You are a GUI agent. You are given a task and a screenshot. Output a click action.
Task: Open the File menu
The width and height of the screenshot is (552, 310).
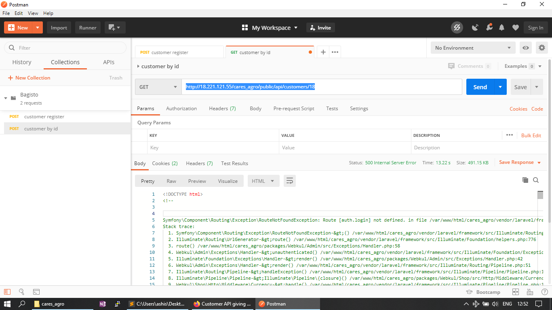click(x=6, y=13)
